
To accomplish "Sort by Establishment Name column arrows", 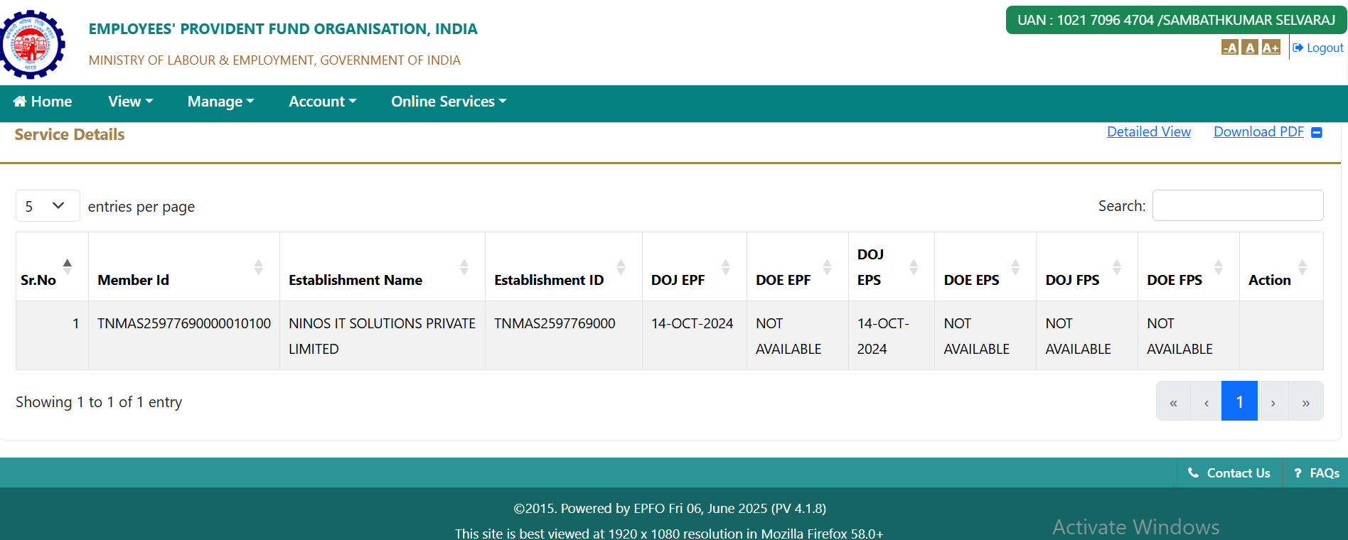I will point(464,267).
